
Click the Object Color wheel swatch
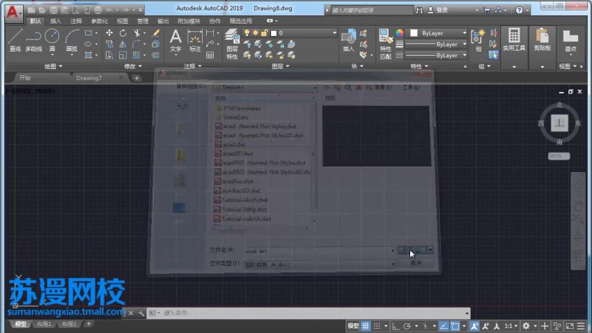click(x=399, y=33)
